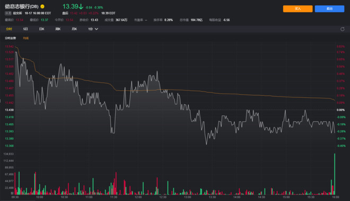Click the 12:00 marker on time axis

(138, 197)
